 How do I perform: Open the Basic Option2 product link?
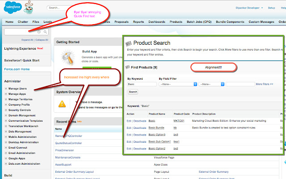[x=157, y=149]
